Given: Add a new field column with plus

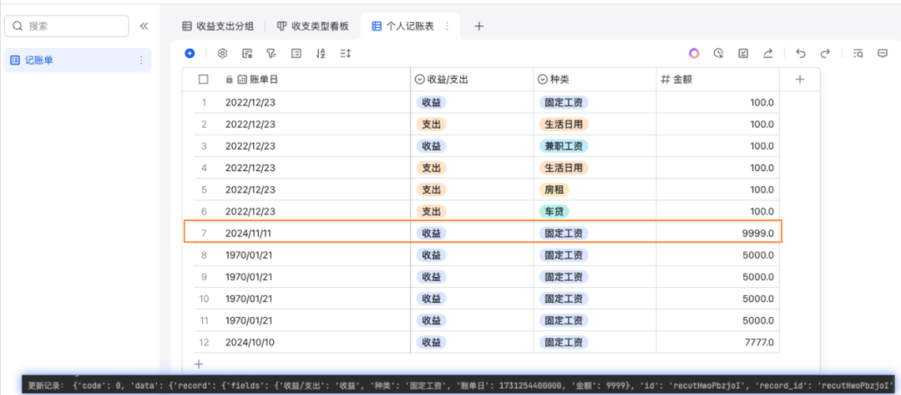Looking at the screenshot, I should 800,79.
